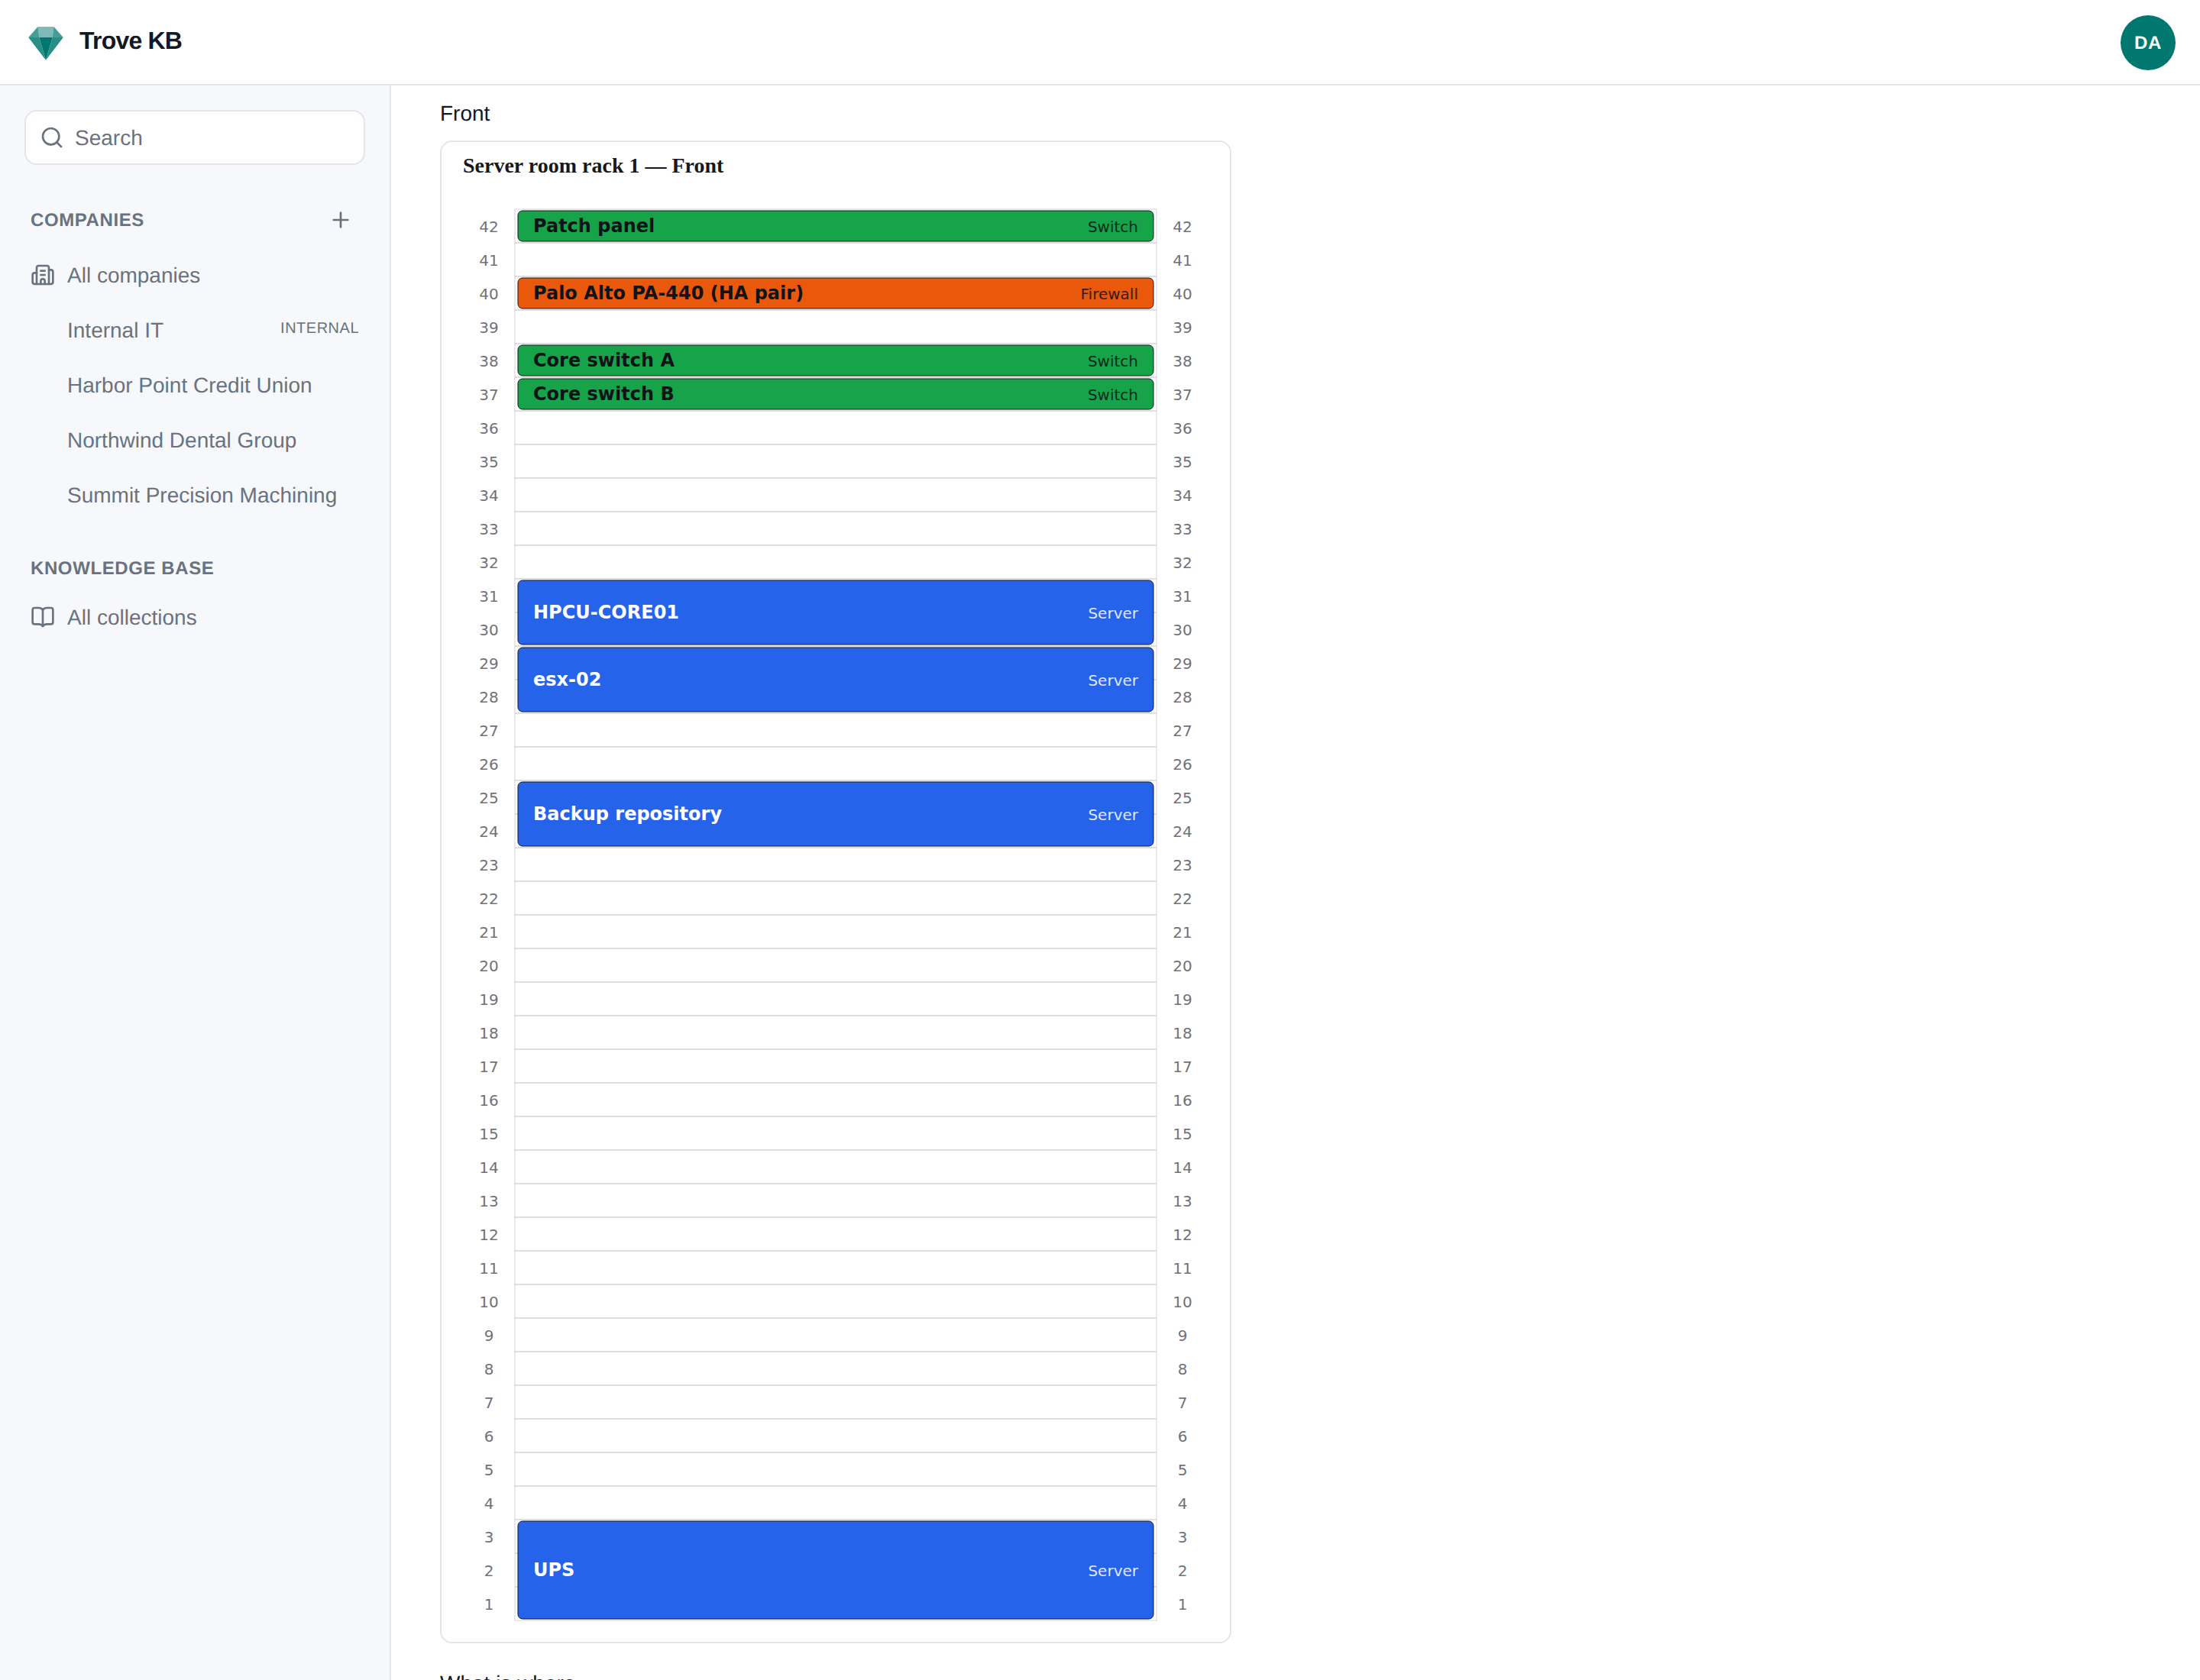Open All companies list
This screenshot has height=1680, width=2200.
click(x=133, y=275)
